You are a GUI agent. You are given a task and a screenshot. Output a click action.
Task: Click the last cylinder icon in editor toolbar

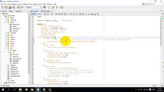pos(98,14)
